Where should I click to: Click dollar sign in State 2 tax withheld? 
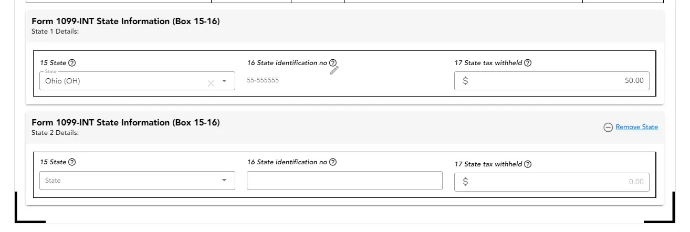point(465,182)
